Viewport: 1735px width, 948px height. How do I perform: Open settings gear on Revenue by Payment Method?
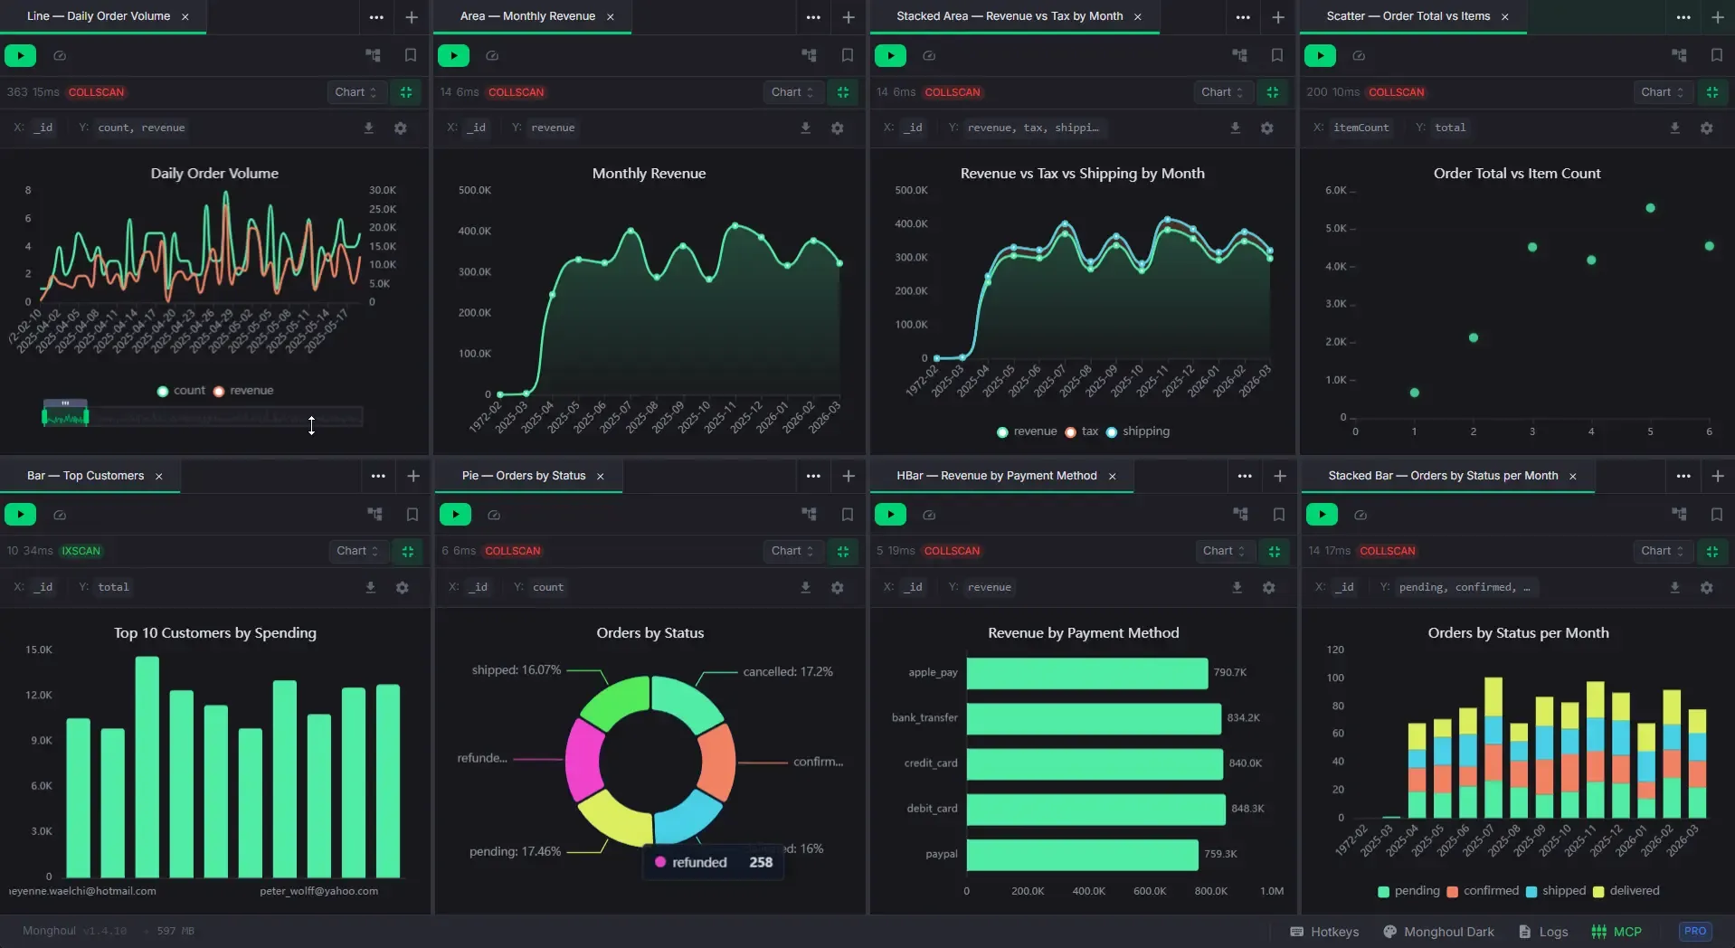pos(1269,587)
